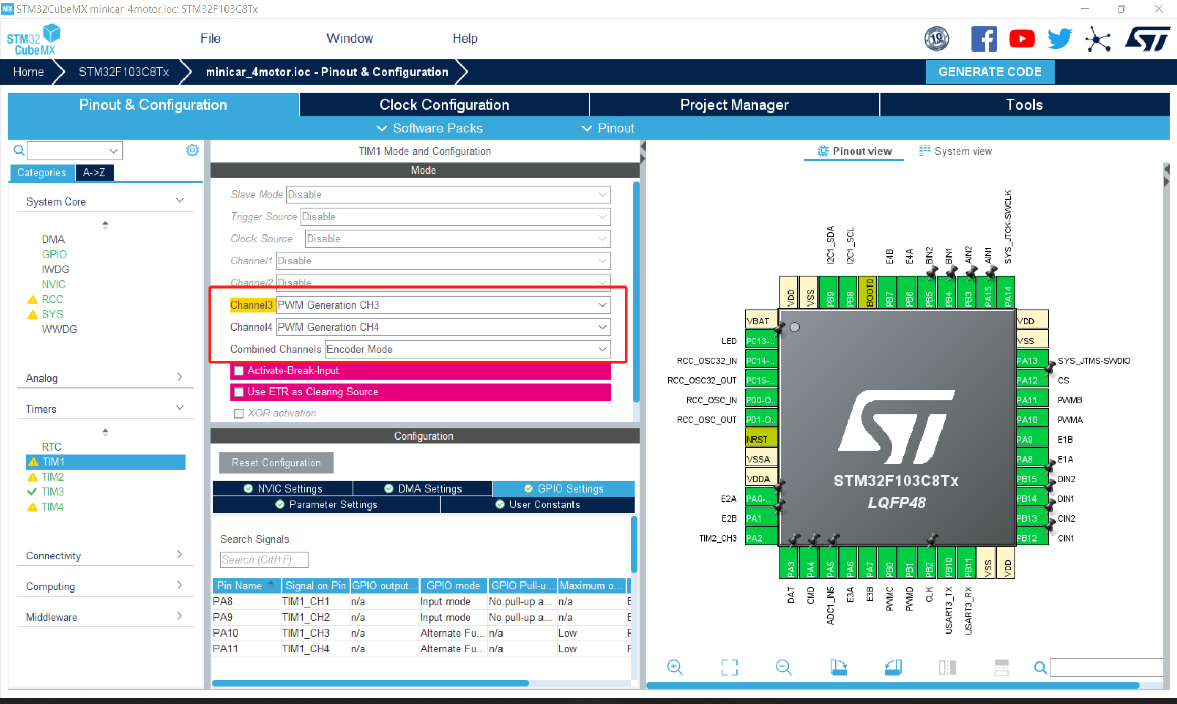Click the GENERATE CODE button
The image size is (1177, 704).
coord(990,72)
